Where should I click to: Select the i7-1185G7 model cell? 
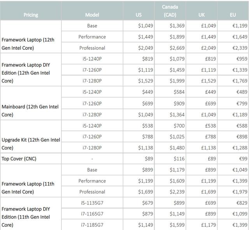(92, 225)
